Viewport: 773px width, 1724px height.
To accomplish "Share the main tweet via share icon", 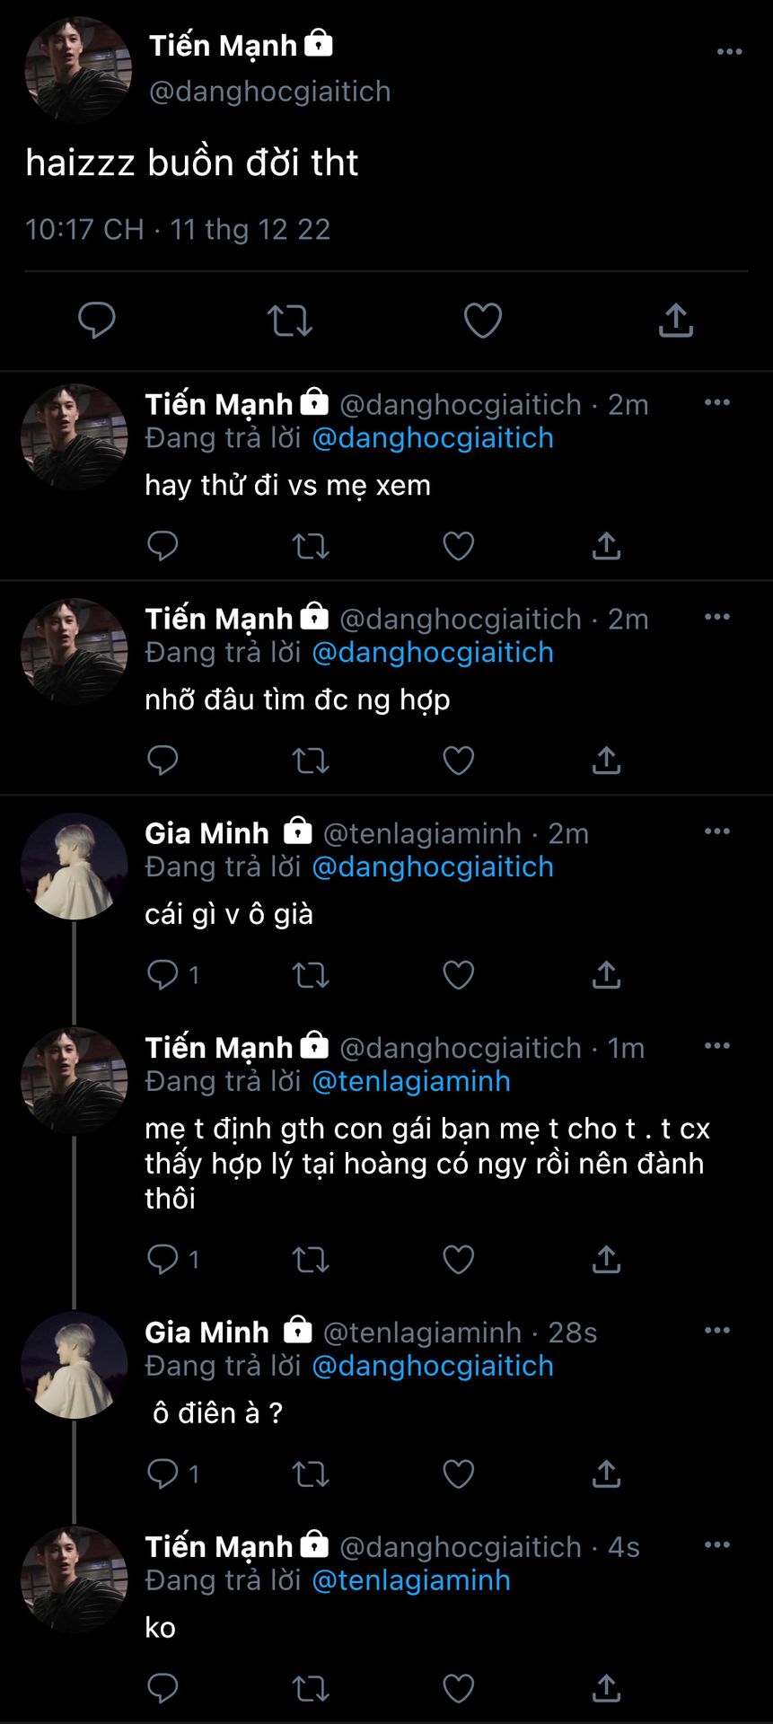I will (675, 321).
